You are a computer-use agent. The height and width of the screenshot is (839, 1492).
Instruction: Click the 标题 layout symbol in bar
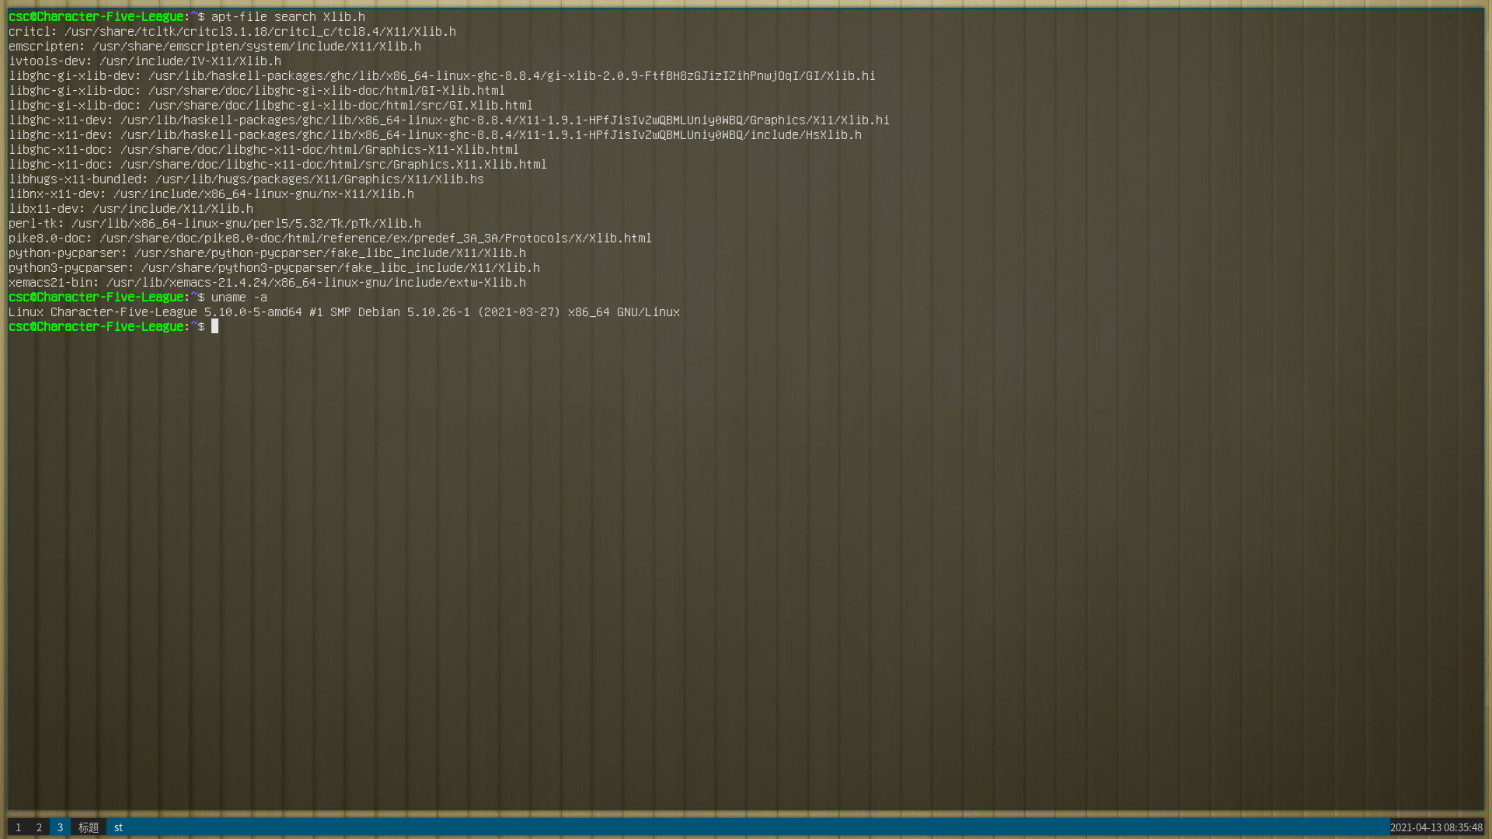tap(89, 827)
